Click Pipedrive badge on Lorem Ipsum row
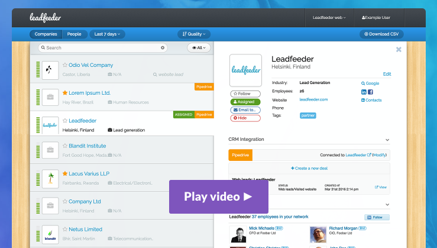437x248 pixels. (204, 87)
